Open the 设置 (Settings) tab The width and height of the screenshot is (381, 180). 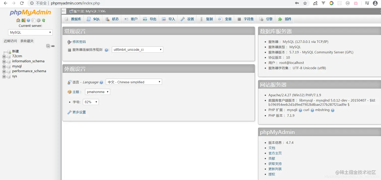pos(187,19)
